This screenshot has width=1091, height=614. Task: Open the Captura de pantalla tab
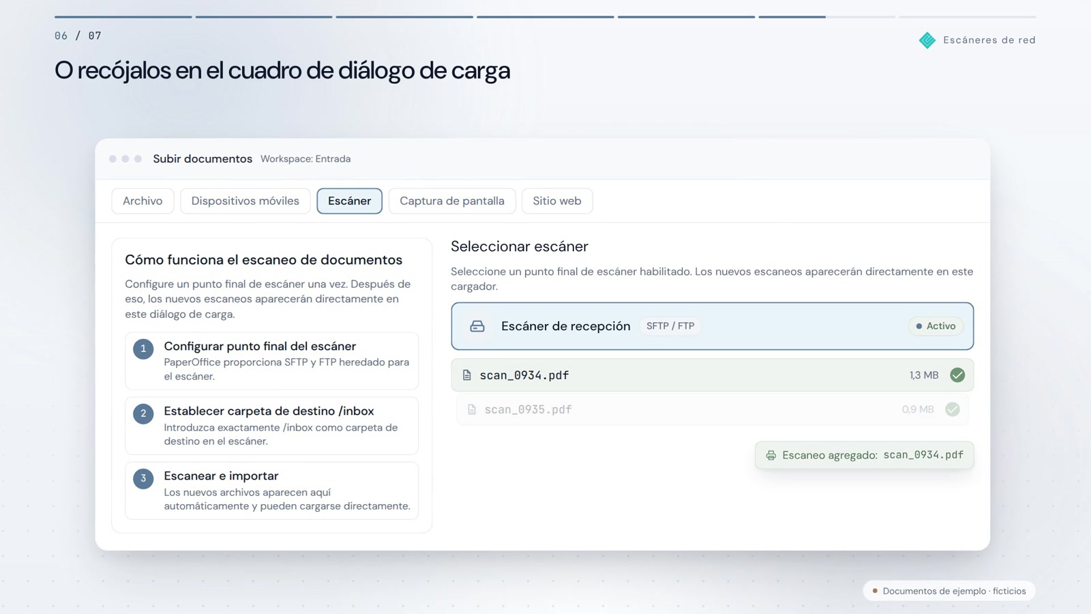click(x=452, y=201)
